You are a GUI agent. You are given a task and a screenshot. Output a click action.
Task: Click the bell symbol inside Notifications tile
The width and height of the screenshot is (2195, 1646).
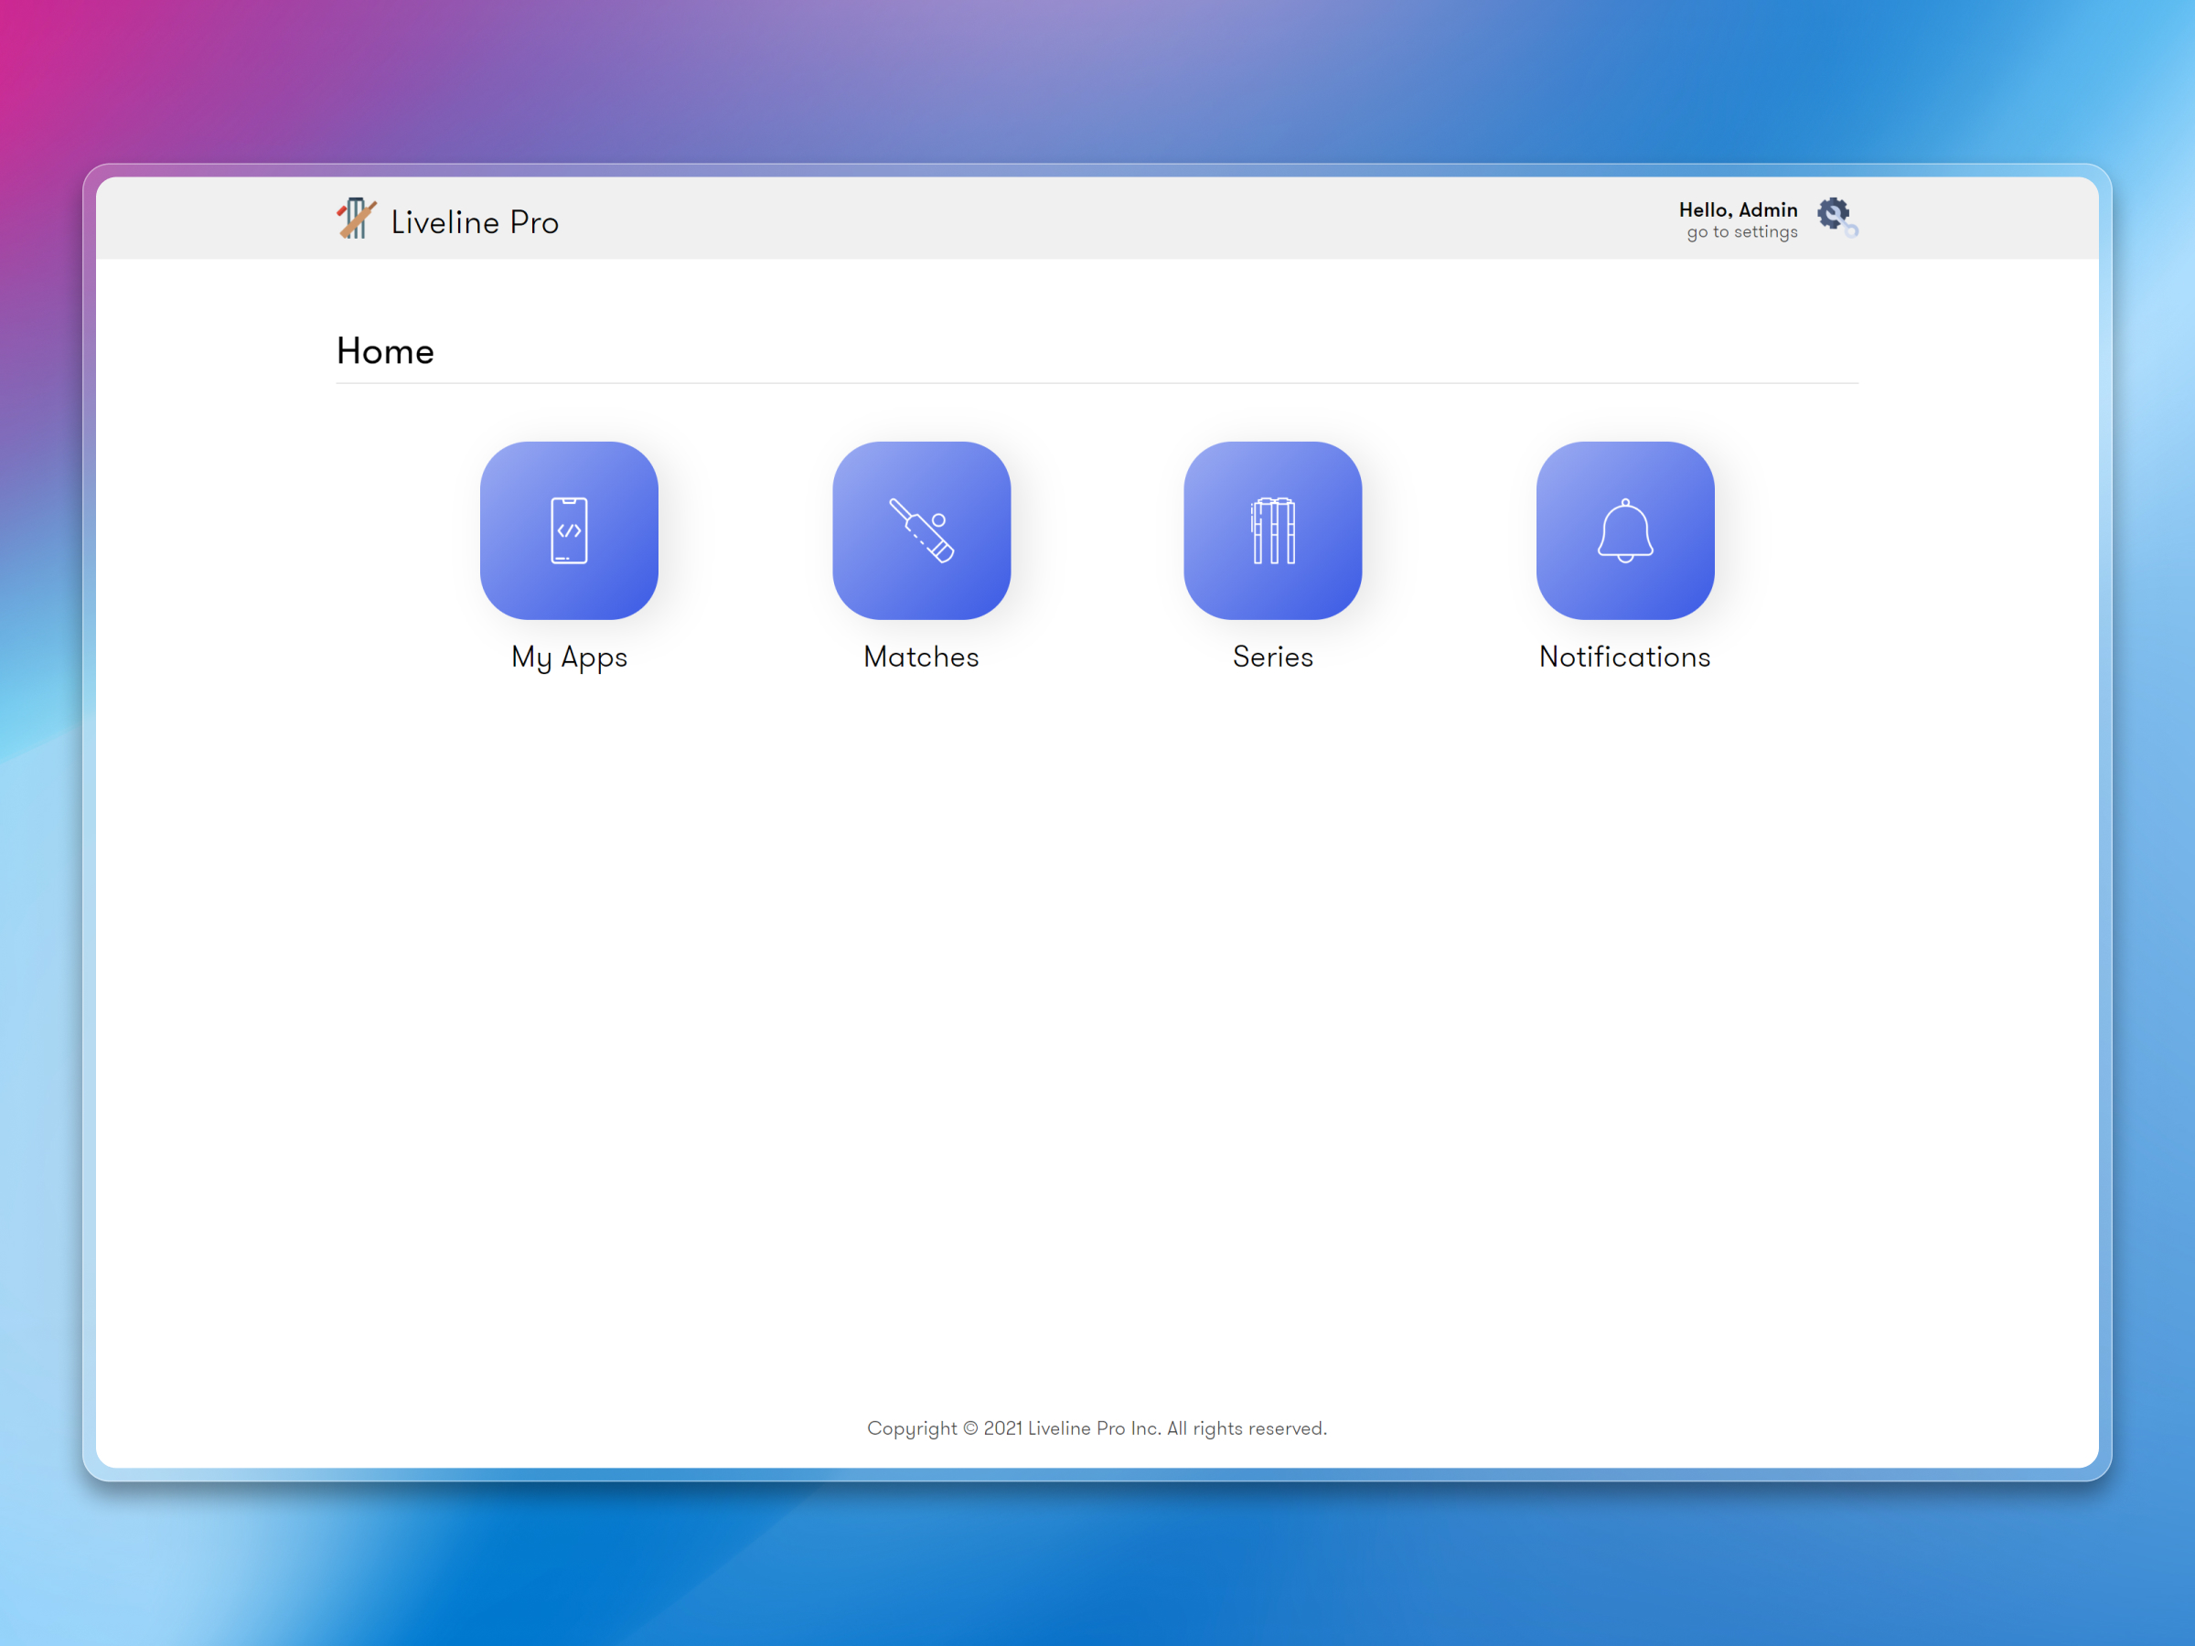1624,532
